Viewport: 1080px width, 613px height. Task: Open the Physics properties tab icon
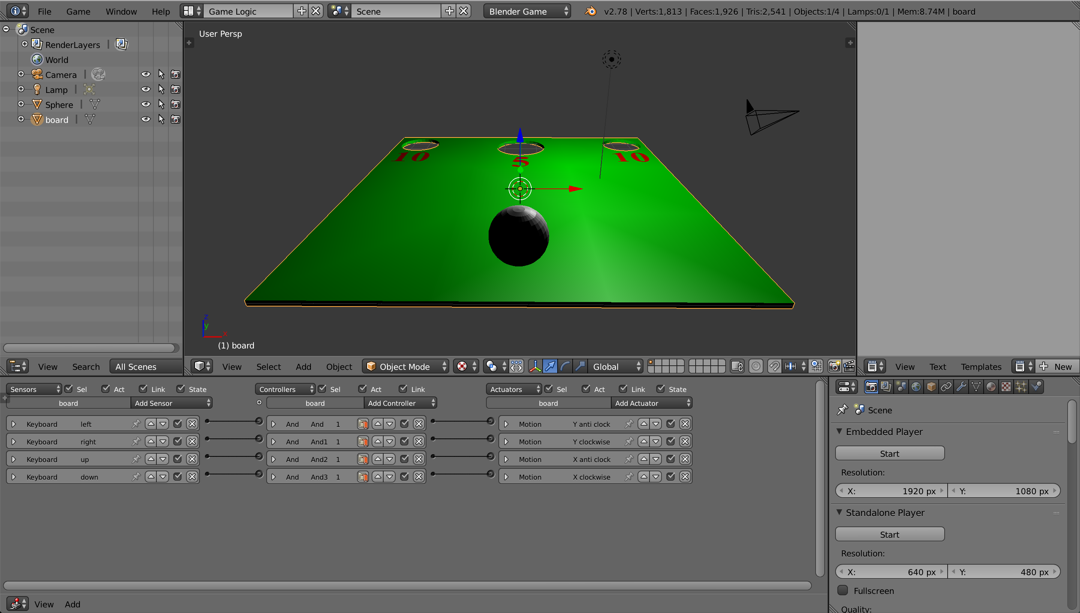click(x=1036, y=387)
